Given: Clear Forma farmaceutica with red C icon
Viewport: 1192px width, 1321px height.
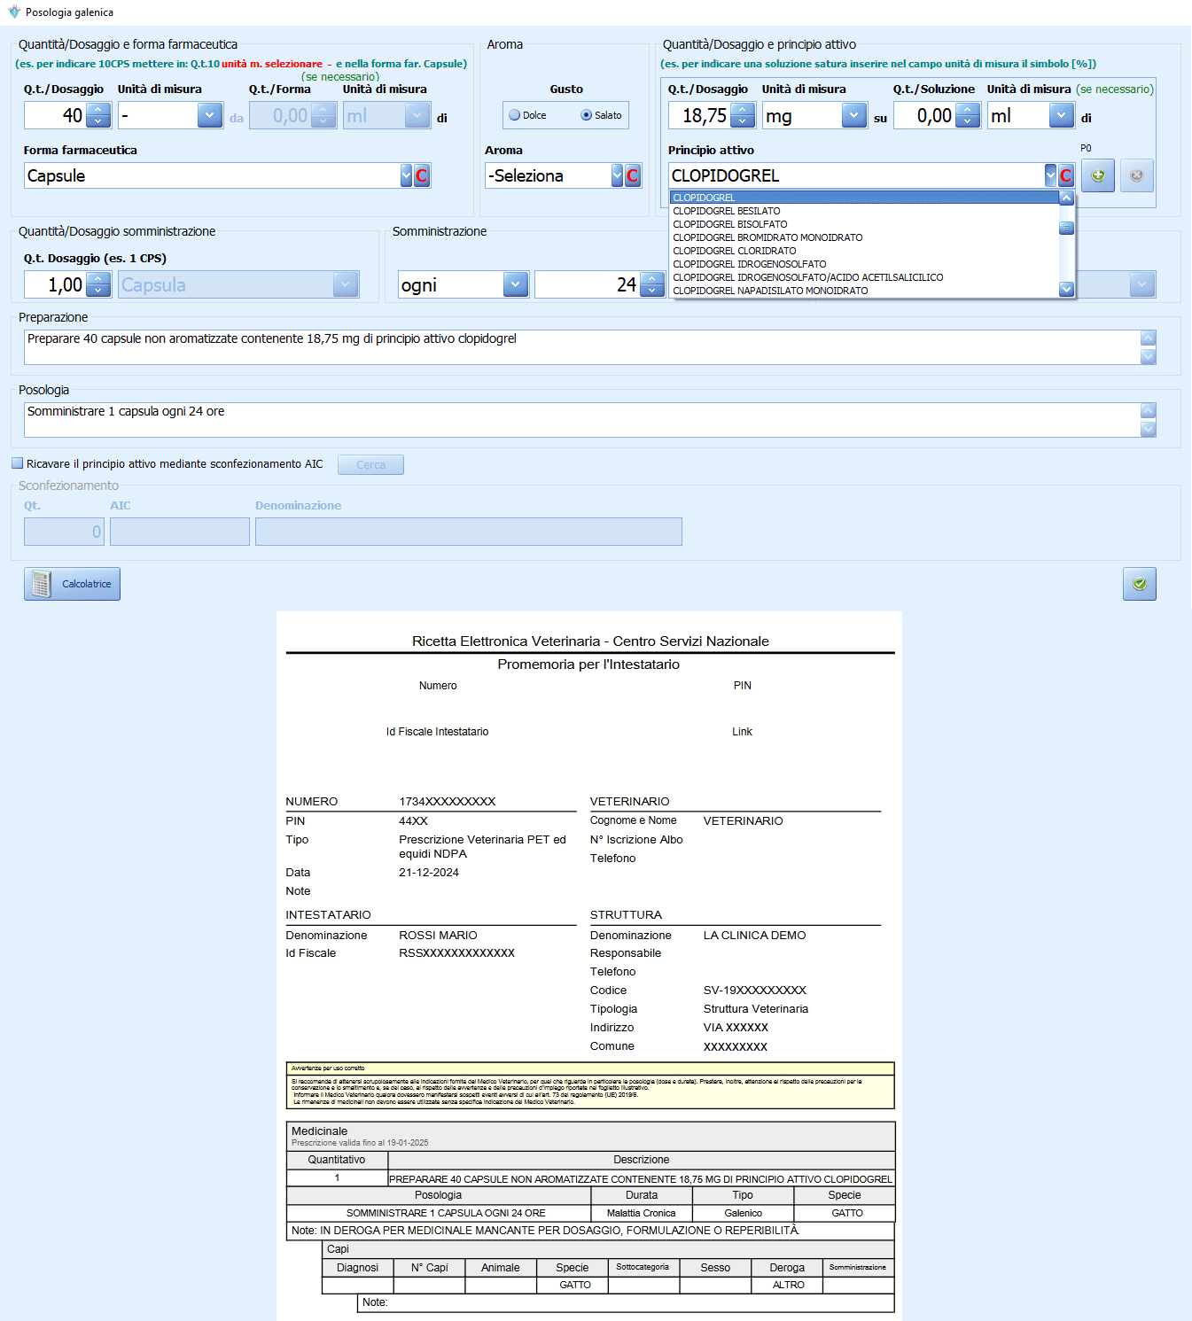Looking at the screenshot, I should pos(422,175).
